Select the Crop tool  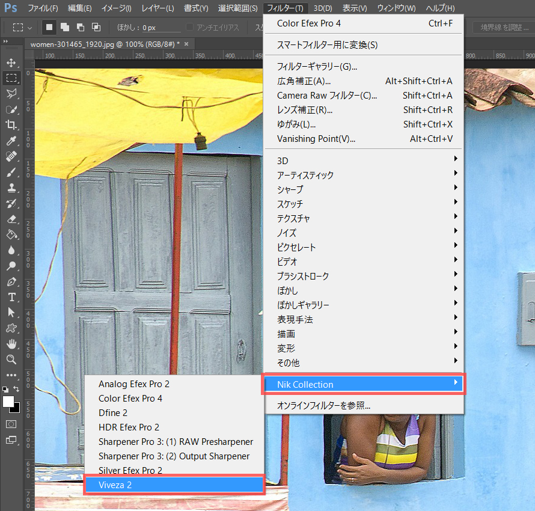coord(11,125)
